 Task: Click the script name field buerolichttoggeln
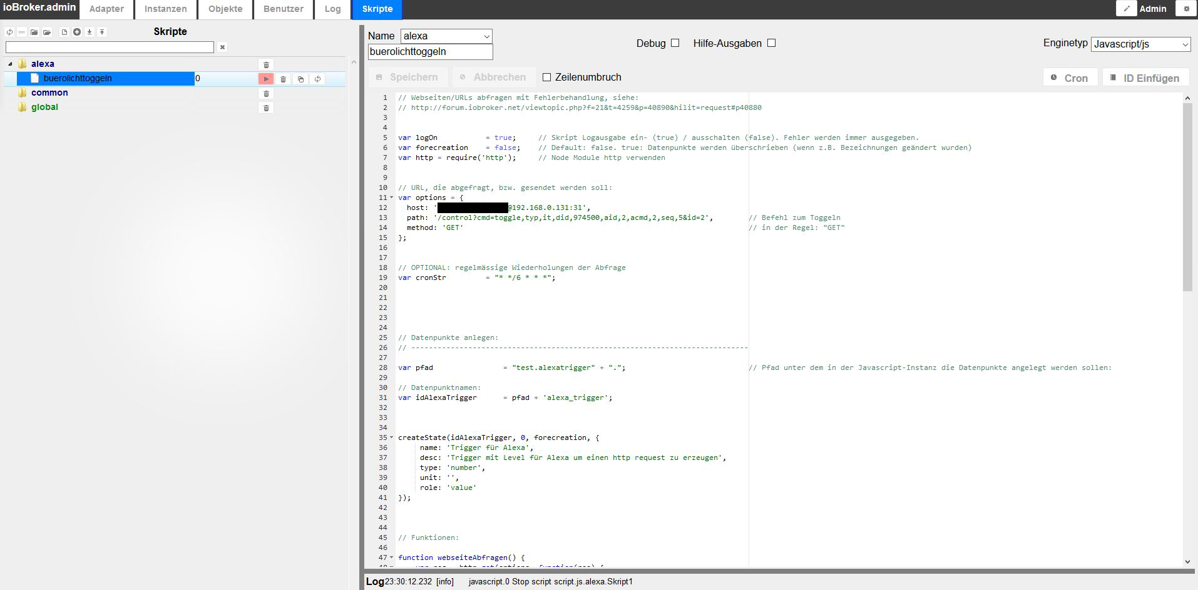point(430,52)
